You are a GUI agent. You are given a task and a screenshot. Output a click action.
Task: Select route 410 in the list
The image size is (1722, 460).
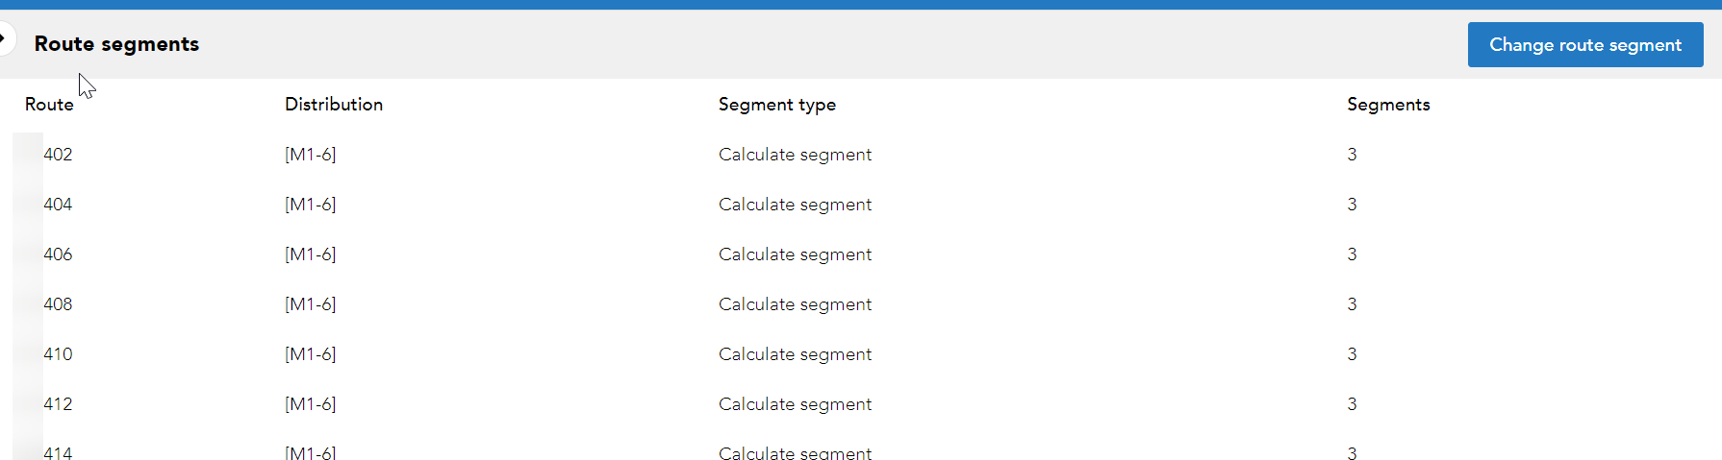58,354
